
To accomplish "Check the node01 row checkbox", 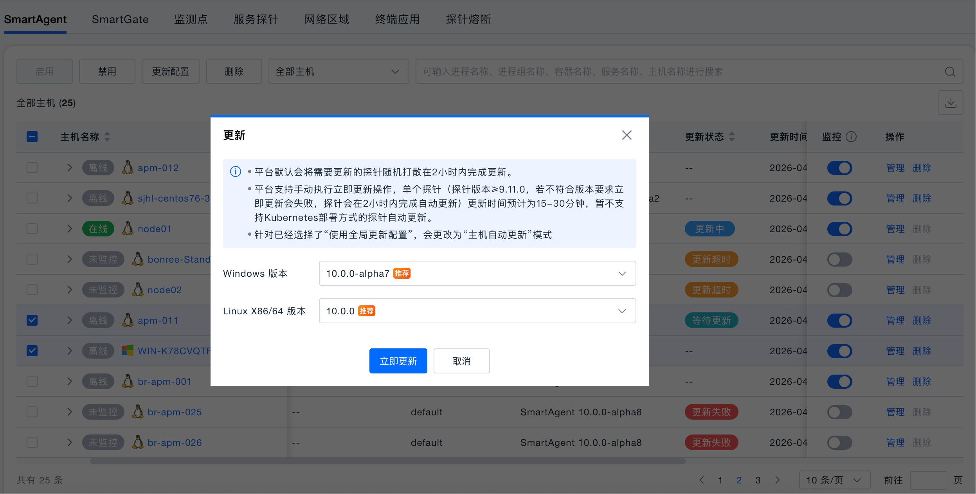I will click(x=32, y=229).
